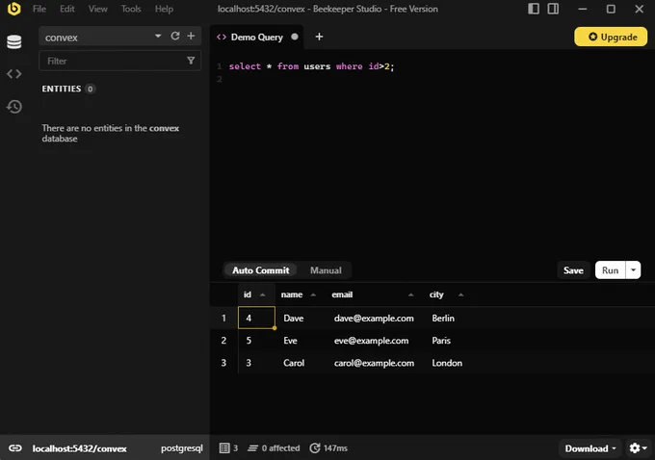This screenshot has height=460, width=655.
Task: Select Auto Commit mode
Action: click(261, 270)
